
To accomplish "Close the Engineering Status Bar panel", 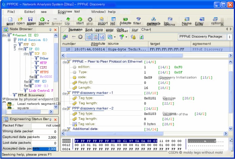I will tap(56, 119).
